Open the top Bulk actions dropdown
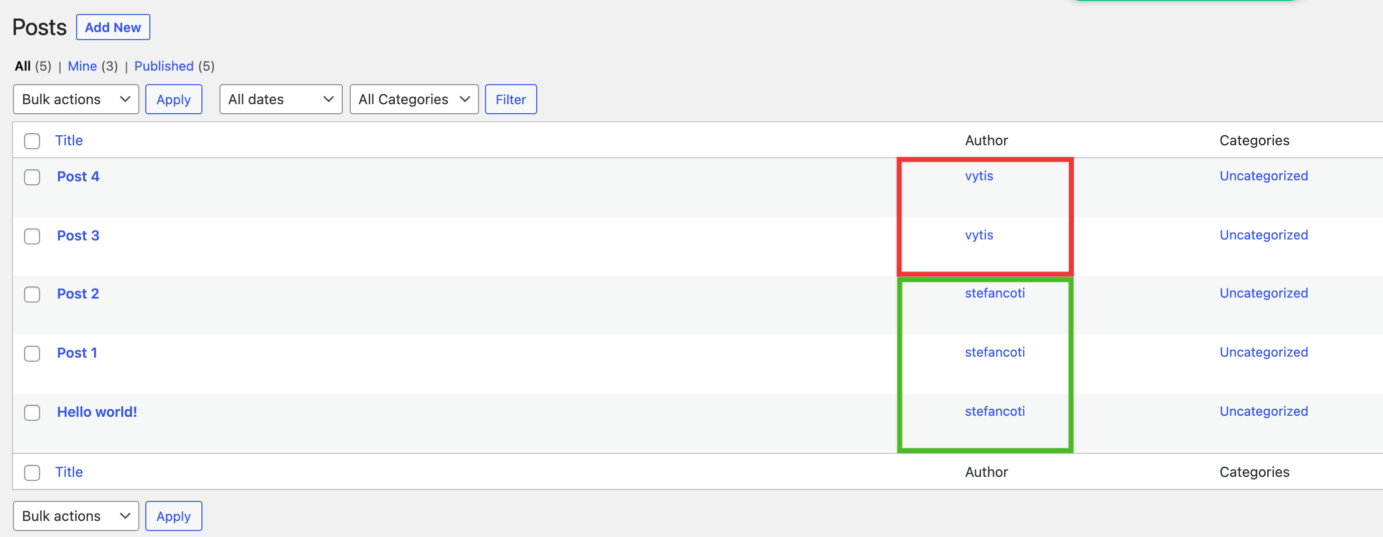This screenshot has height=537, width=1383. tap(76, 99)
